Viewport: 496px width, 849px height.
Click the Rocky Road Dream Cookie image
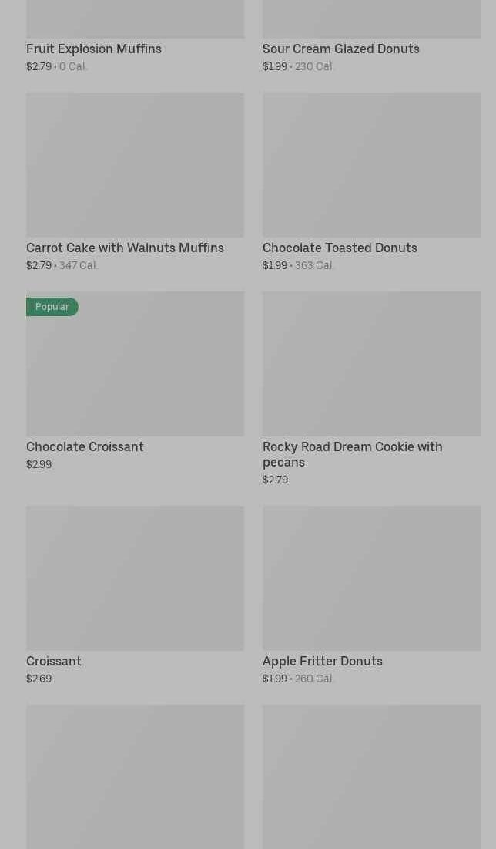371,363
